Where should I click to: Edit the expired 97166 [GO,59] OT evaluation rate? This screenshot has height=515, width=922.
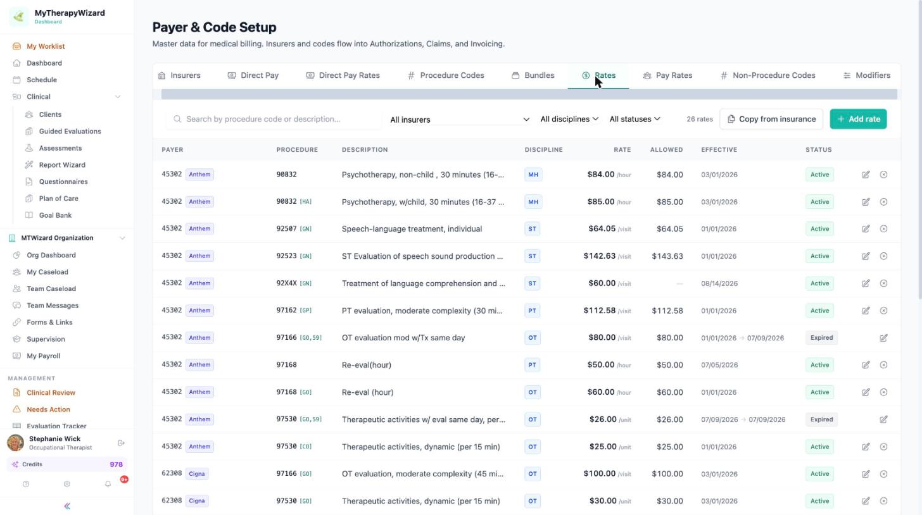tap(883, 338)
